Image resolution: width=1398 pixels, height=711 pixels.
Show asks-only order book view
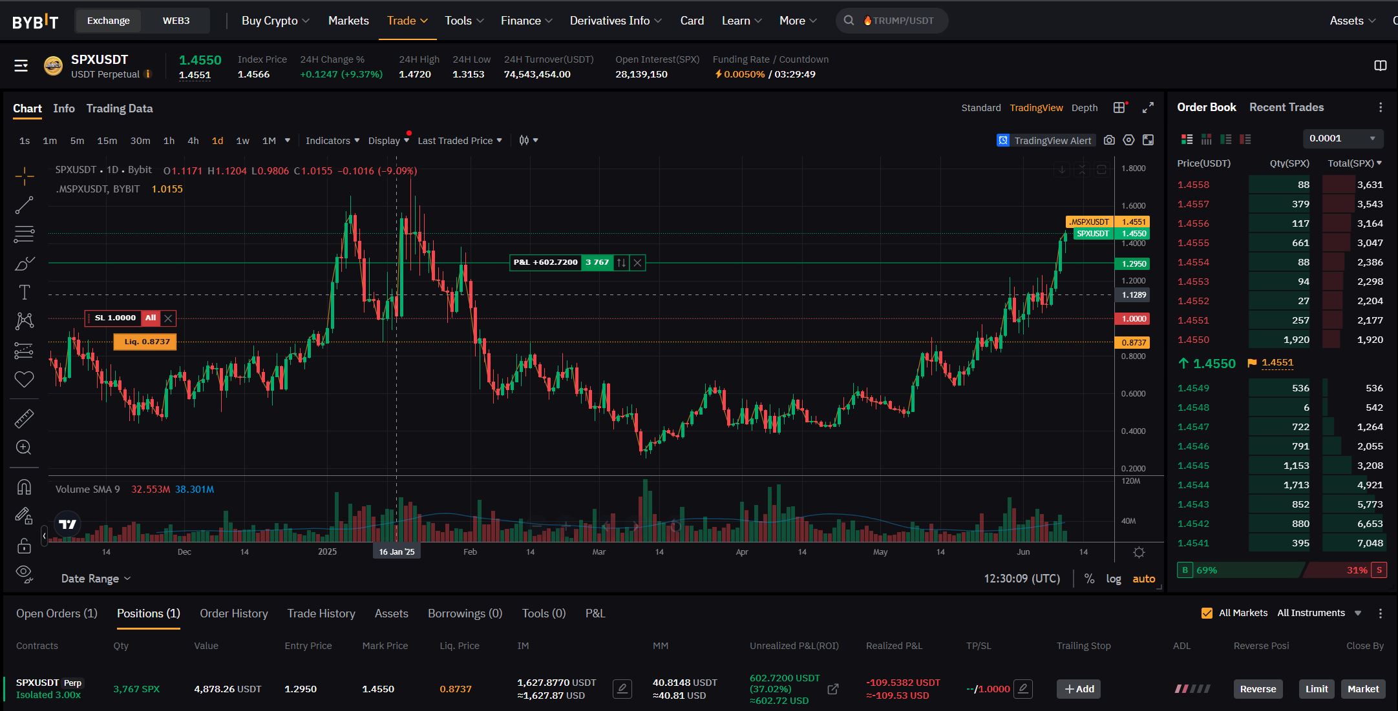click(1245, 139)
